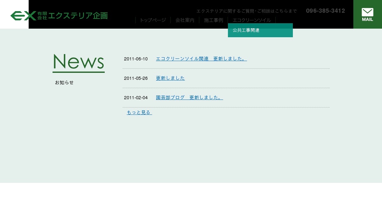Open 園芸部ブログ 更新しました news link
The image size is (382, 201).
[x=189, y=98]
